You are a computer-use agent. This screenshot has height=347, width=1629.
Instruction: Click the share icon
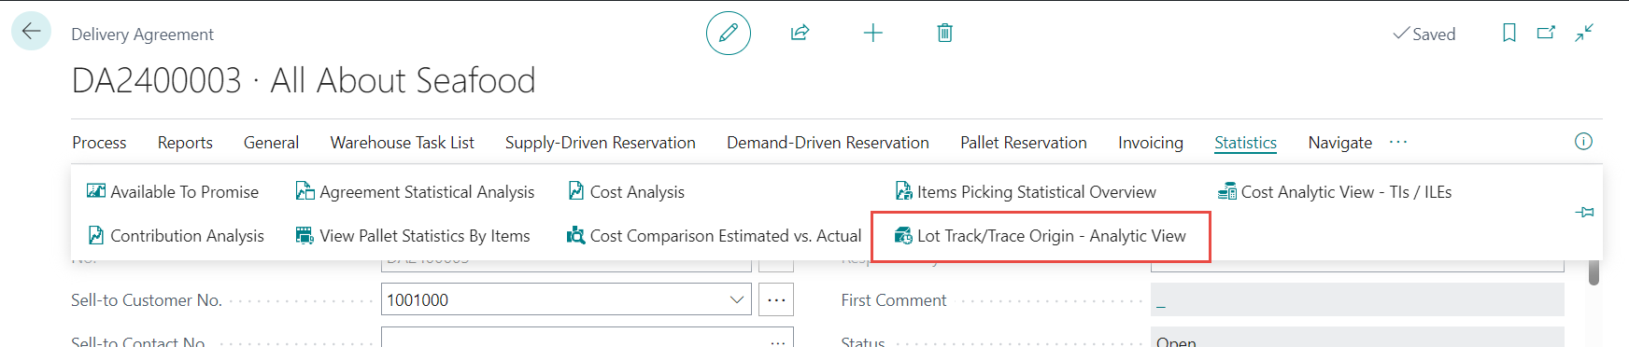800,33
